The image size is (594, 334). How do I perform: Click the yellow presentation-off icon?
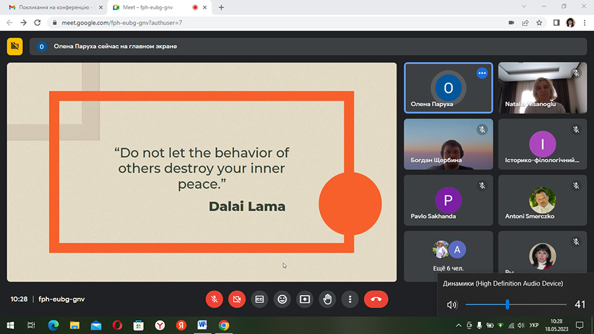click(x=15, y=46)
